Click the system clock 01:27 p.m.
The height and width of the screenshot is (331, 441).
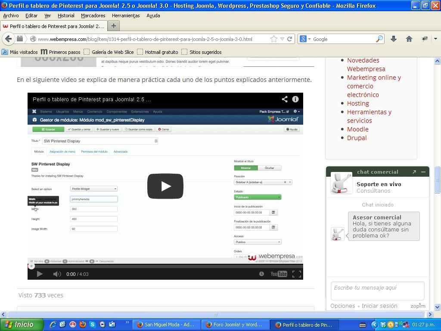[x=424, y=325]
